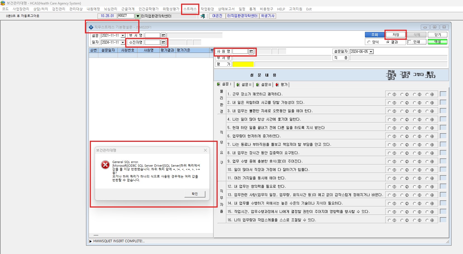Close the 보건관리대행 error dialog with X
This screenshot has width=463, height=254.
tap(205, 150)
